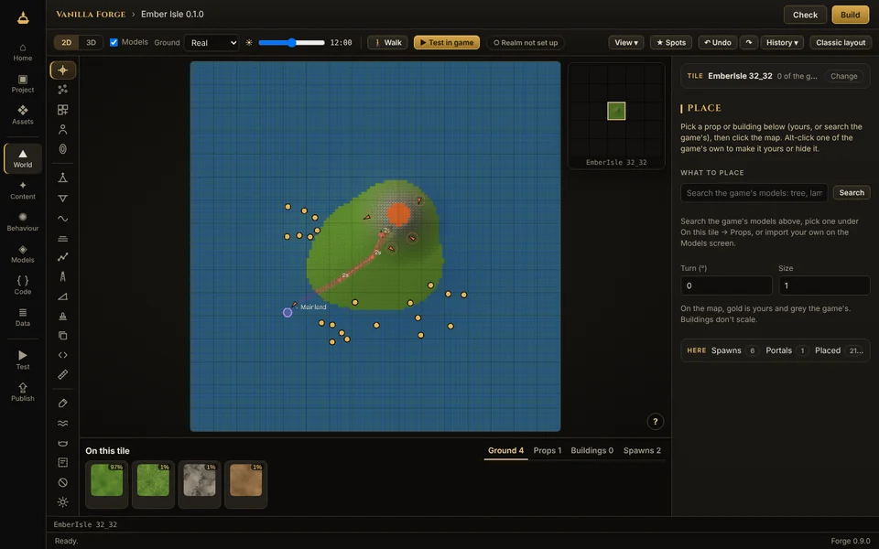Select the ruler measure tool
Viewport: 879px width, 549px height.
[x=63, y=374]
